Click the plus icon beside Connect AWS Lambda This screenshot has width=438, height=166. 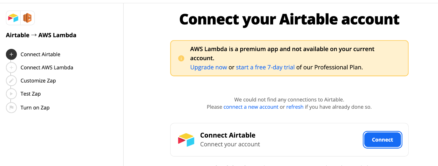coord(11,68)
